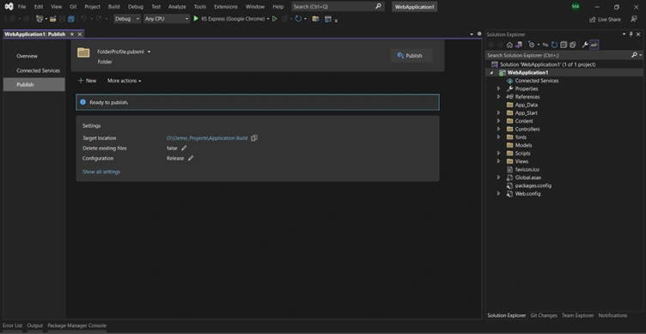Expand the Controllers folder
This screenshot has height=334, width=646.
pos(498,129)
